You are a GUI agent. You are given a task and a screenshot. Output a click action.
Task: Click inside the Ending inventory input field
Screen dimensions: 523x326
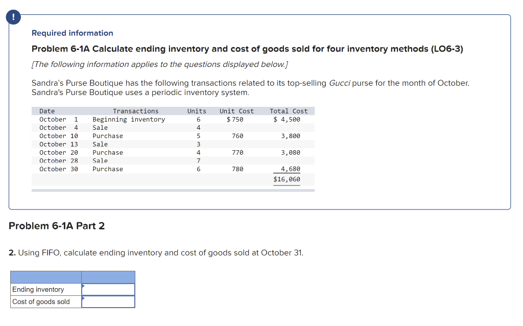click(108, 289)
